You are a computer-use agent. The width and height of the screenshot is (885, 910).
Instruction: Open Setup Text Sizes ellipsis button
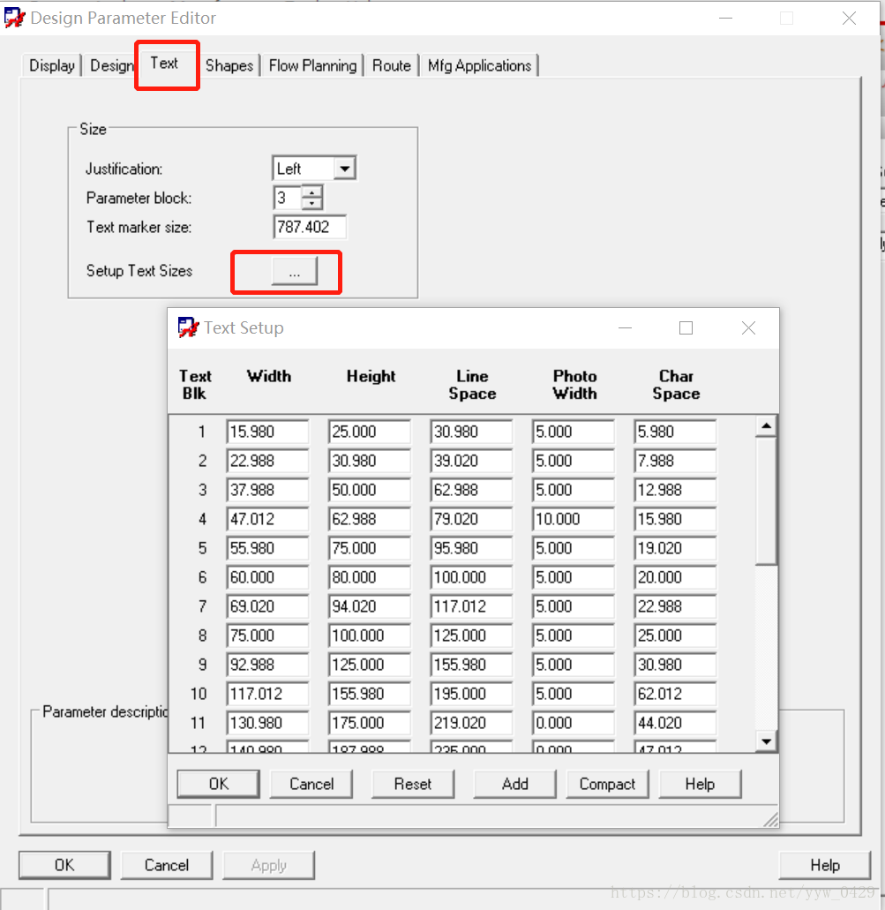(x=295, y=272)
